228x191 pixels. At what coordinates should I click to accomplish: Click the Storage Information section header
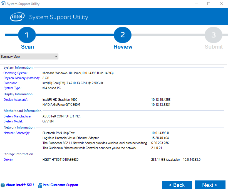click(x=18, y=154)
